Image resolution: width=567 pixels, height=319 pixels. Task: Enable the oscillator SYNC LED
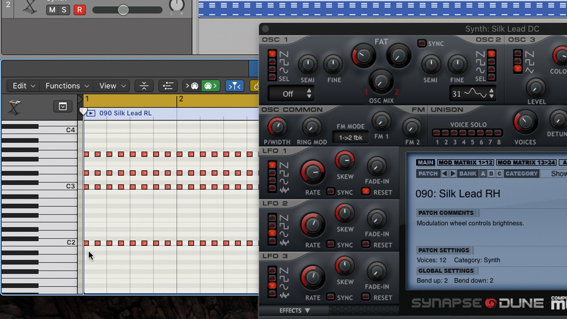click(x=421, y=43)
